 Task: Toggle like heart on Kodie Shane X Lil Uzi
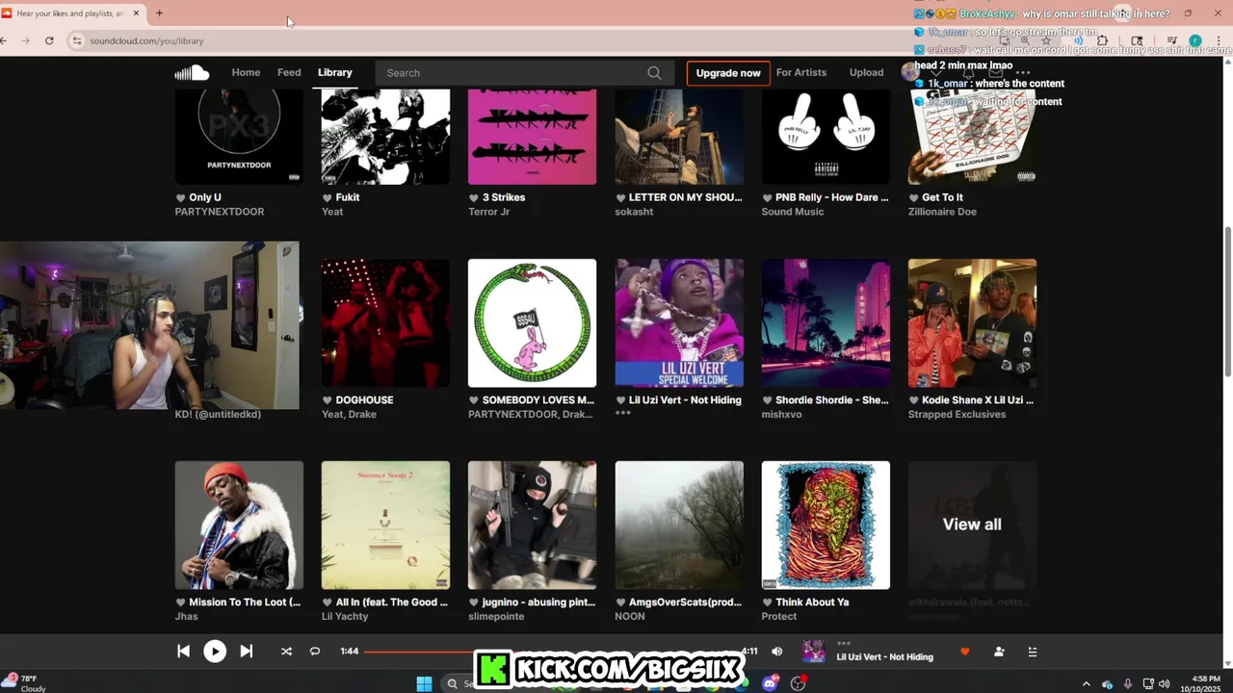913,399
